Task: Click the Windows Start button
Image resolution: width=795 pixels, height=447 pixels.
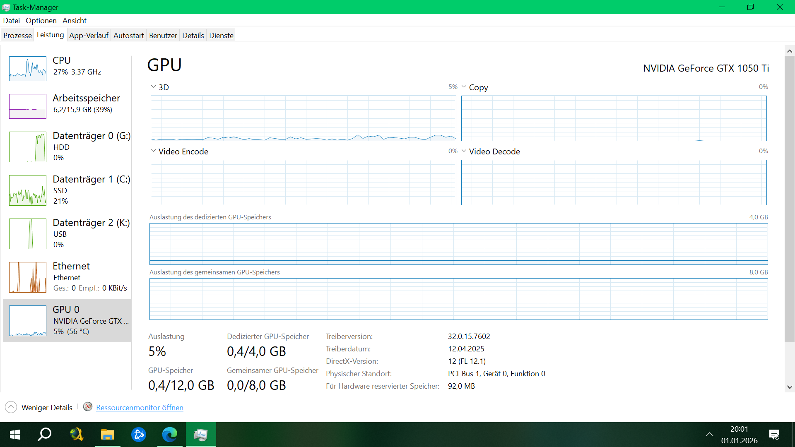Action: (x=15, y=435)
